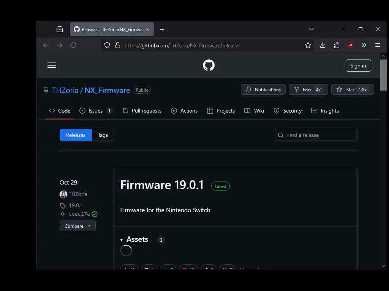Open a new browser tab

point(162,30)
